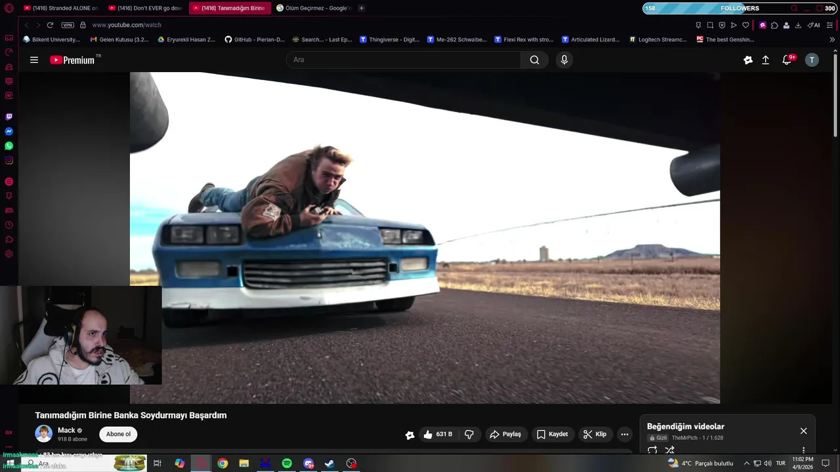840x472 pixels.
Task: Open YouTube notifications bell
Action: [787, 60]
